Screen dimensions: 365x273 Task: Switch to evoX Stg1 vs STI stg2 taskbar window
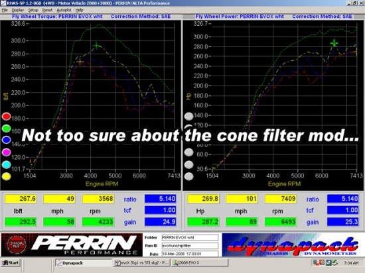142,263
